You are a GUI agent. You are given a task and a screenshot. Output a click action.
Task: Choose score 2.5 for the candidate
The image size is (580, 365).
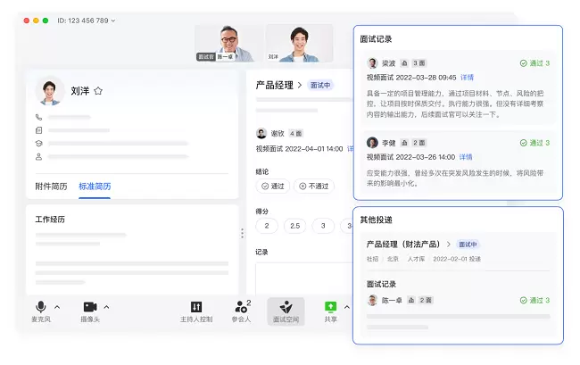[x=294, y=226]
